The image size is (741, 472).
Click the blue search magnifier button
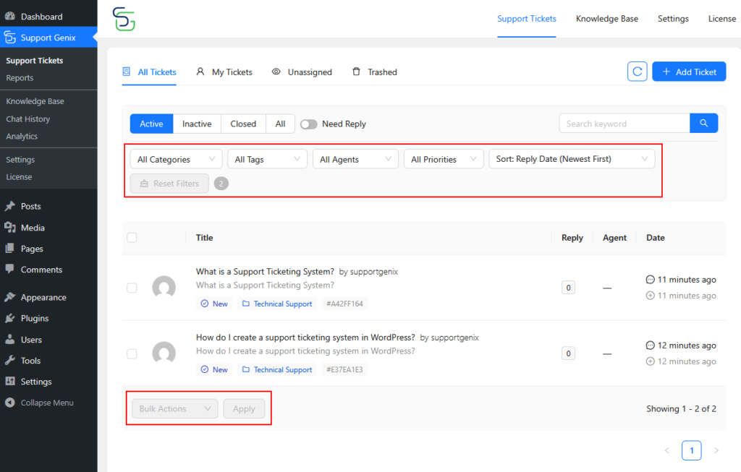point(703,124)
